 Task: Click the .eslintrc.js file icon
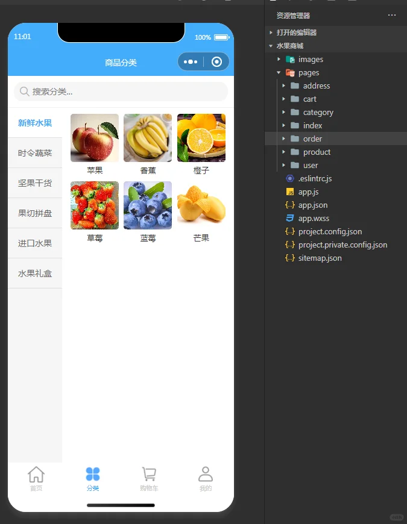coord(290,178)
